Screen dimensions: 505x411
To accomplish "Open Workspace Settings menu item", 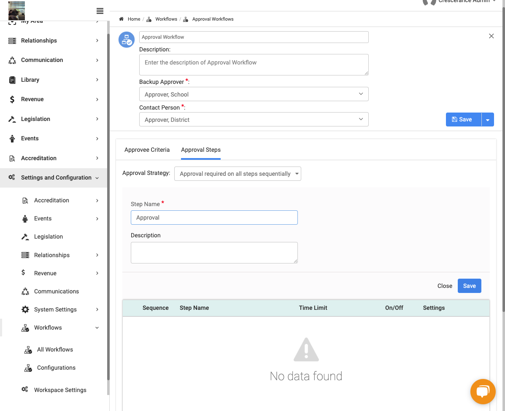I will pyautogui.click(x=60, y=390).
